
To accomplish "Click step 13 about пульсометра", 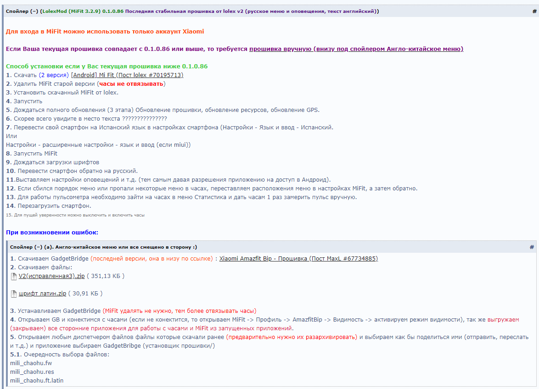I will click(181, 197).
